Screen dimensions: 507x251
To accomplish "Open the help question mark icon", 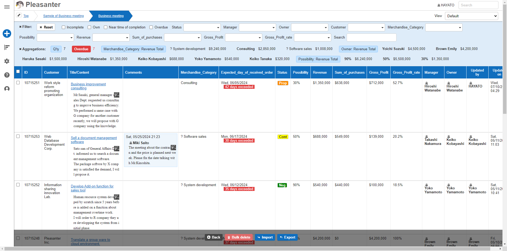I will point(7,75).
